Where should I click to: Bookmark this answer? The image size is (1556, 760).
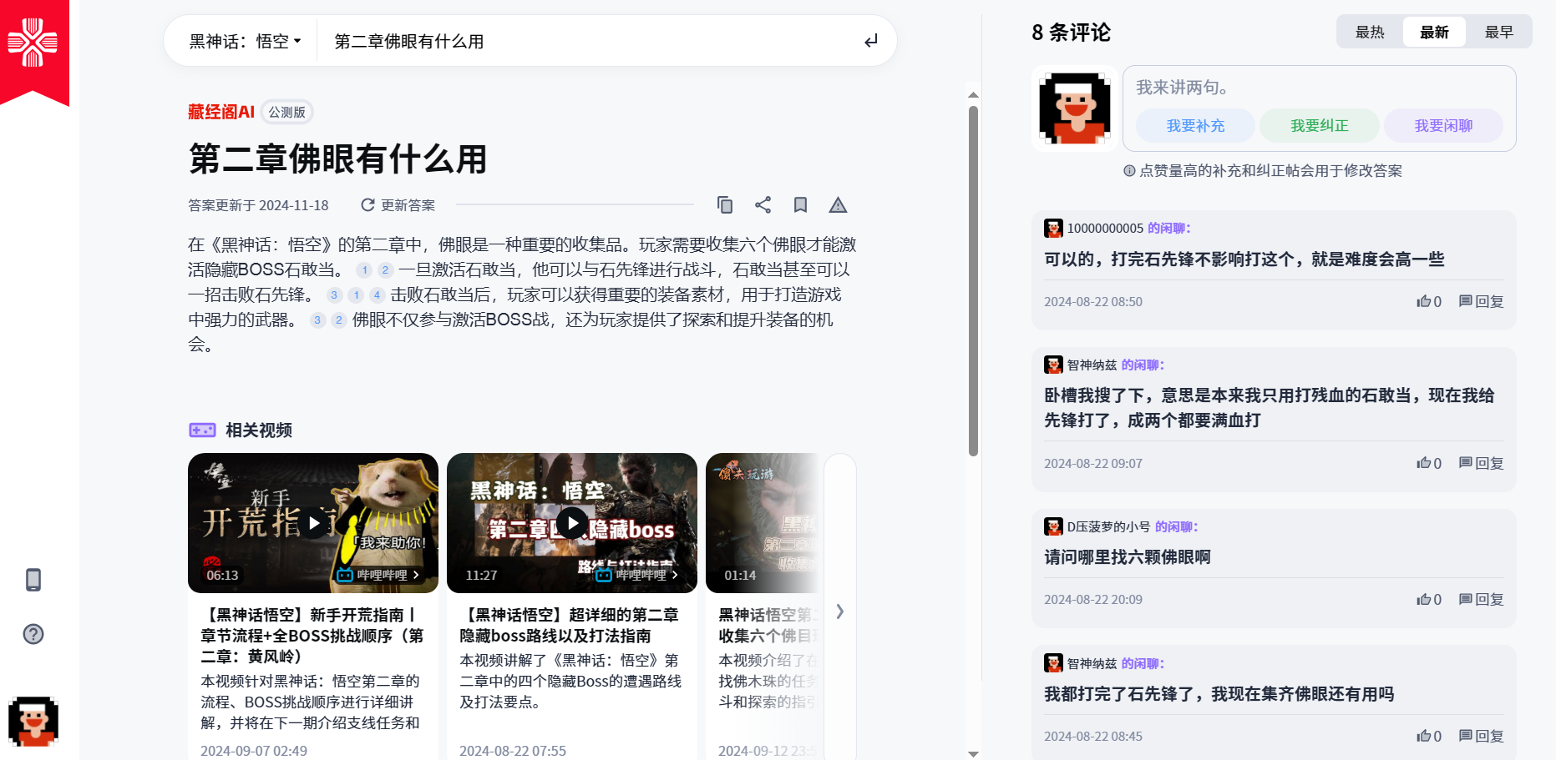point(800,205)
